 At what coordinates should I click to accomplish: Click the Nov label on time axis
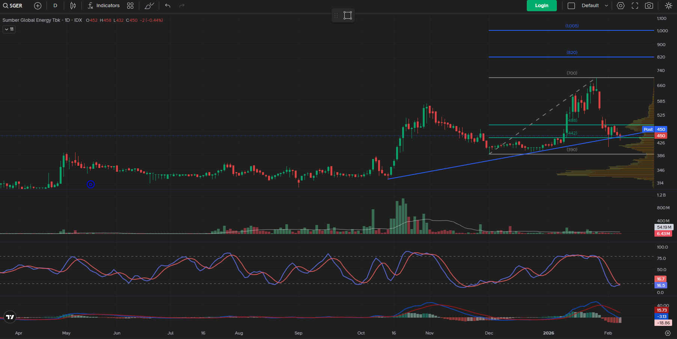click(x=430, y=333)
